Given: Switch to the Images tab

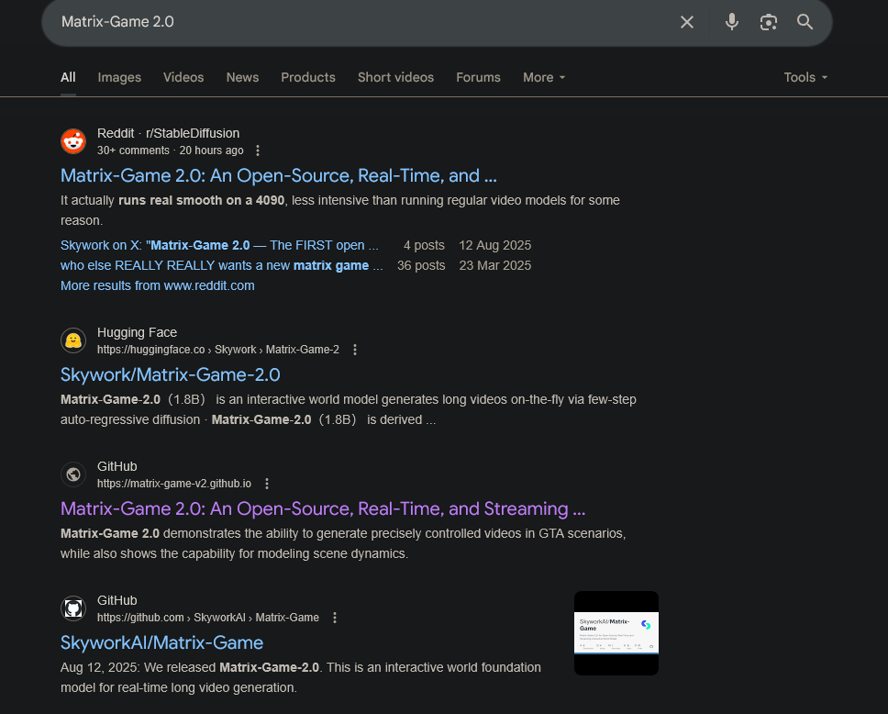Looking at the screenshot, I should [x=119, y=77].
